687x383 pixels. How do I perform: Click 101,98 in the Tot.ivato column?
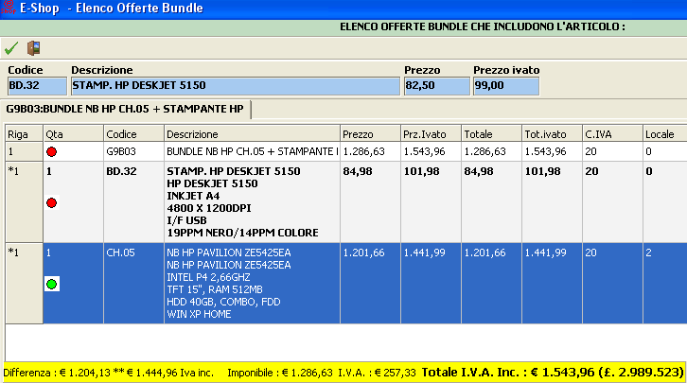tap(552, 201)
